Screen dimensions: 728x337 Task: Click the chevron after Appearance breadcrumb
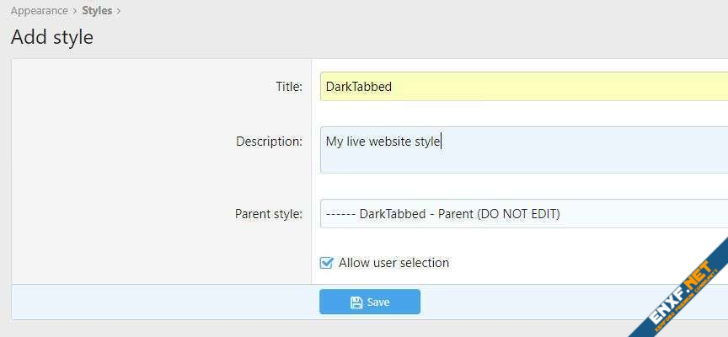(x=75, y=11)
